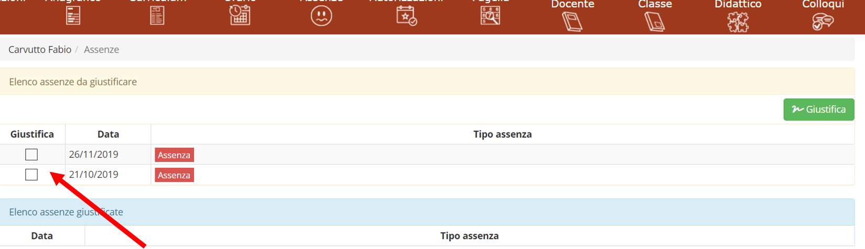Image resolution: width=865 pixels, height=249 pixels.
Task: Open the Classe register book icon
Action: (655, 22)
